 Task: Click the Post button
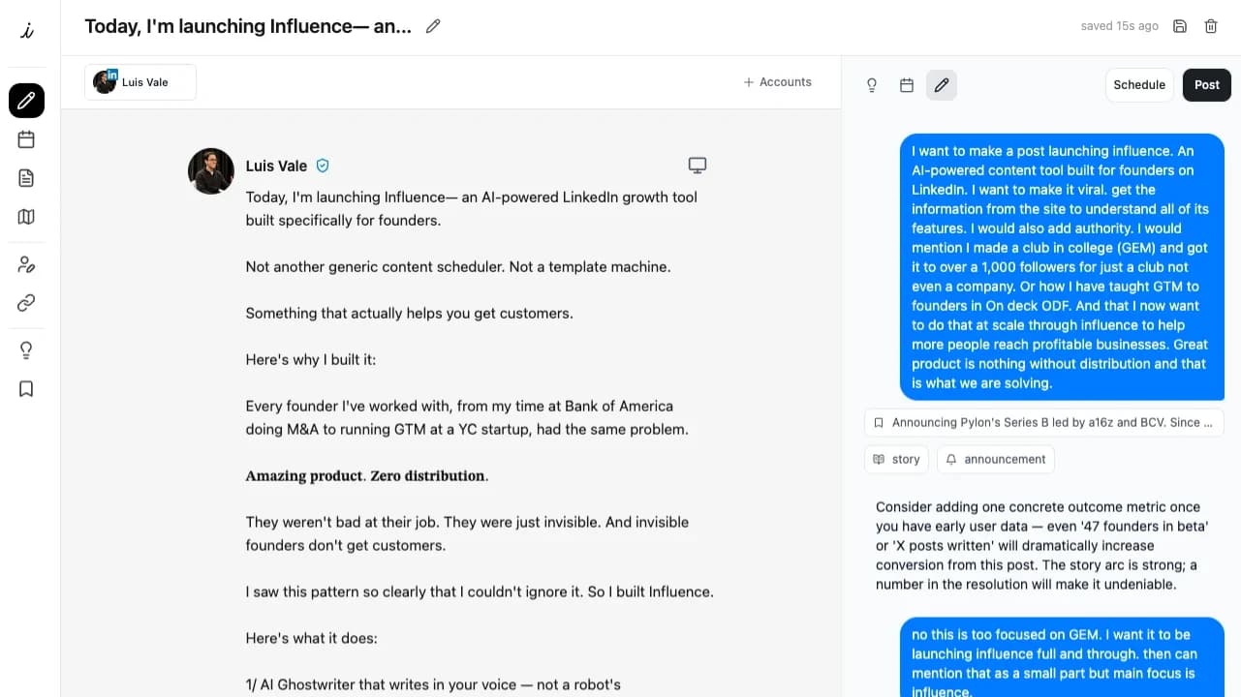pyautogui.click(x=1206, y=84)
